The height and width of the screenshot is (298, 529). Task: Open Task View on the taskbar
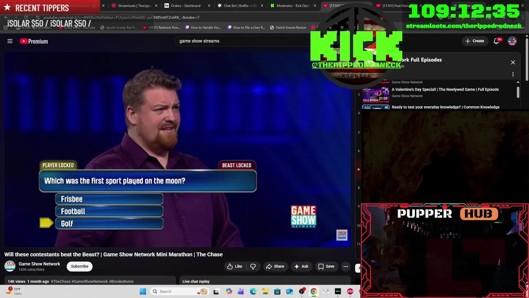click(216, 291)
